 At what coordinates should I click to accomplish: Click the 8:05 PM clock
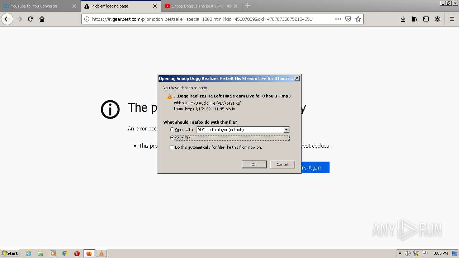click(x=440, y=253)
